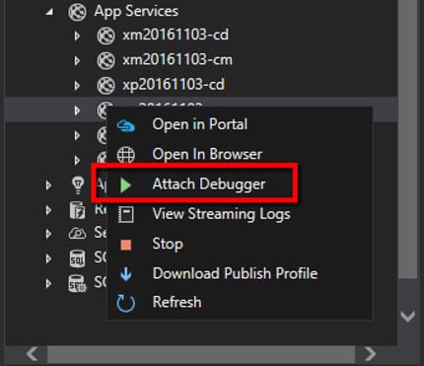The width and height of the screenshot is (424, 366).
Task: Choose Open in Portal
Action: (x=240, y=124)
